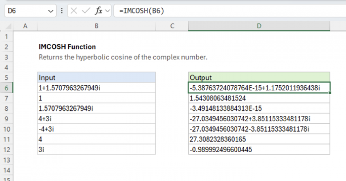The width and height of the screenshot is (346, 181).
Task: Click row number 12 header
Action: click(7, 149)
